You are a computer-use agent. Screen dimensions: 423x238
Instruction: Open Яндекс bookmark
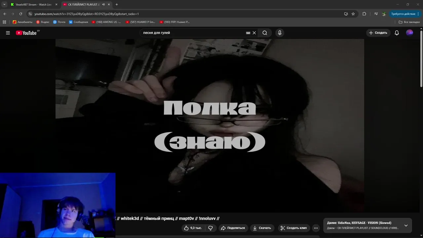point(43,22)
